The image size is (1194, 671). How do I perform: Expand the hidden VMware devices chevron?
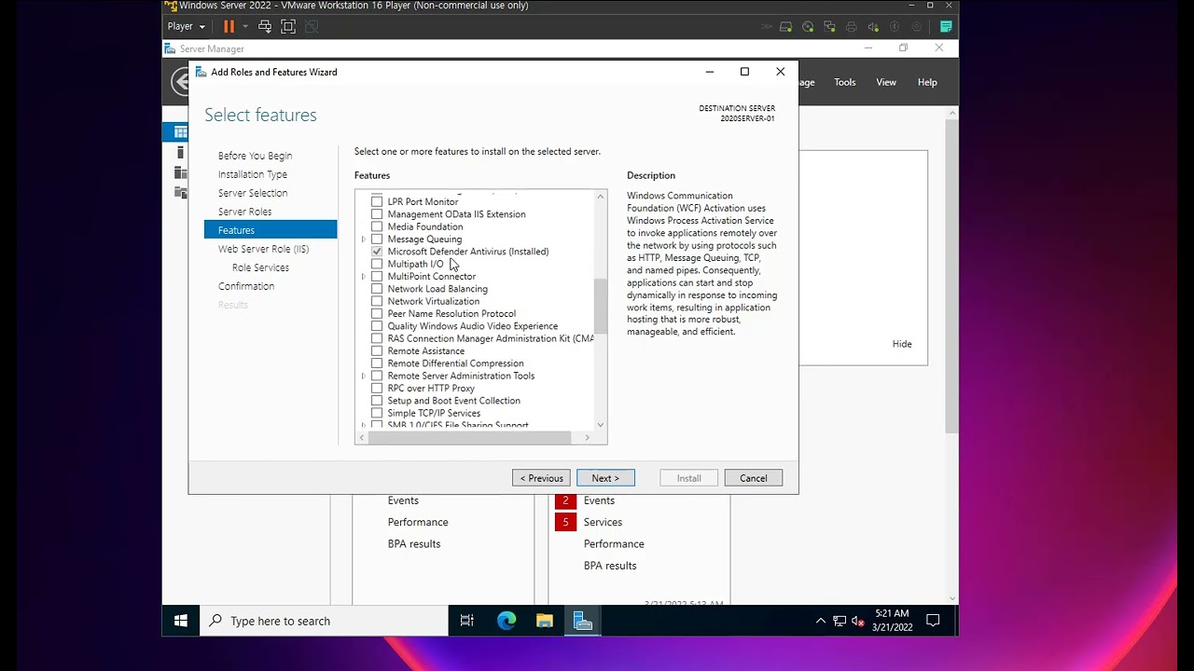[x=769, y=27]
